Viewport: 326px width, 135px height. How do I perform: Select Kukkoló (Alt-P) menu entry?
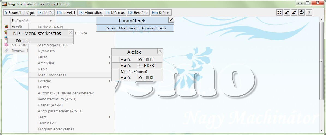coord(50,27)
